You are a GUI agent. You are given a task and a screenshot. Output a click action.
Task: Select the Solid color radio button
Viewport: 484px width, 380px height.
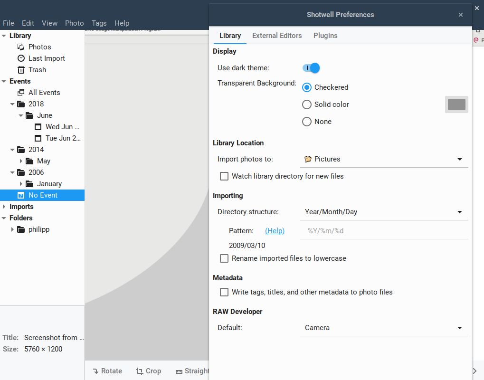[x=307, y=104]
